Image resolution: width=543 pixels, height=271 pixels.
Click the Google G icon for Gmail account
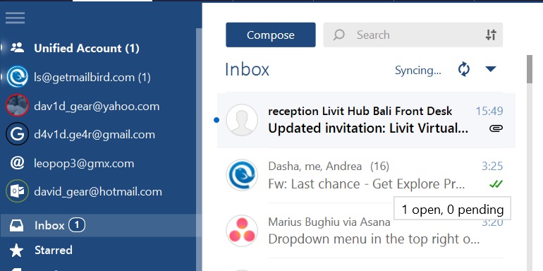tap(18, 134)
